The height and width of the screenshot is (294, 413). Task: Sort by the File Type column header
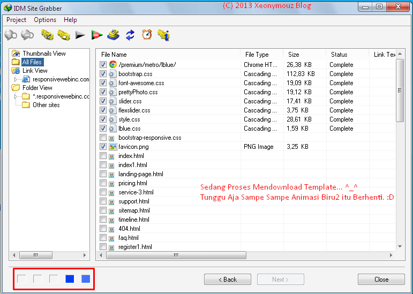pos(262,55)
